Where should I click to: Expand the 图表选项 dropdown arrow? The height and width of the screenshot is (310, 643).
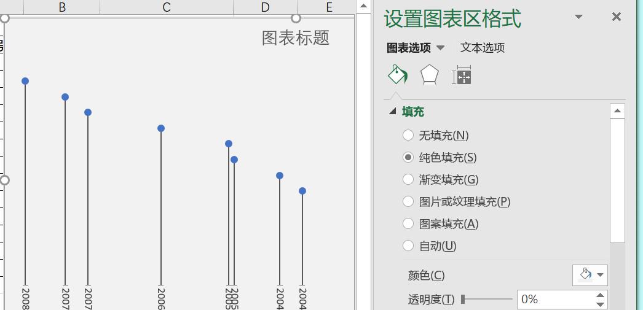pyautogui.click(x=440, y=48)
